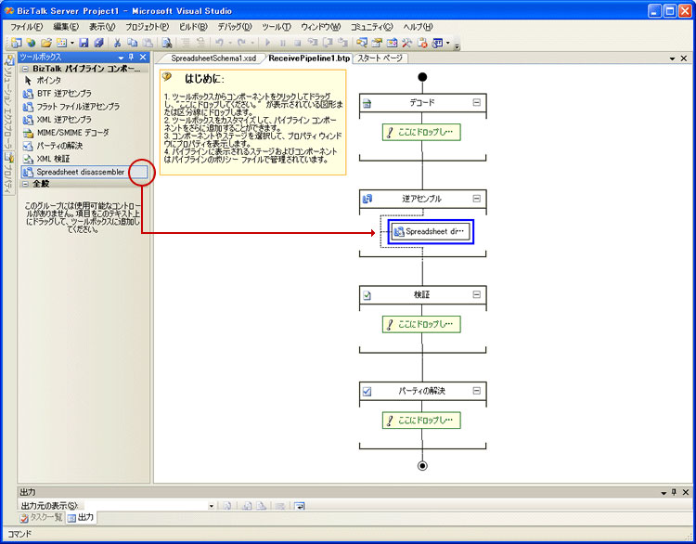Click the Error List toolbar icon
Viewport: 696px width, 544px height.
point(422,43)
